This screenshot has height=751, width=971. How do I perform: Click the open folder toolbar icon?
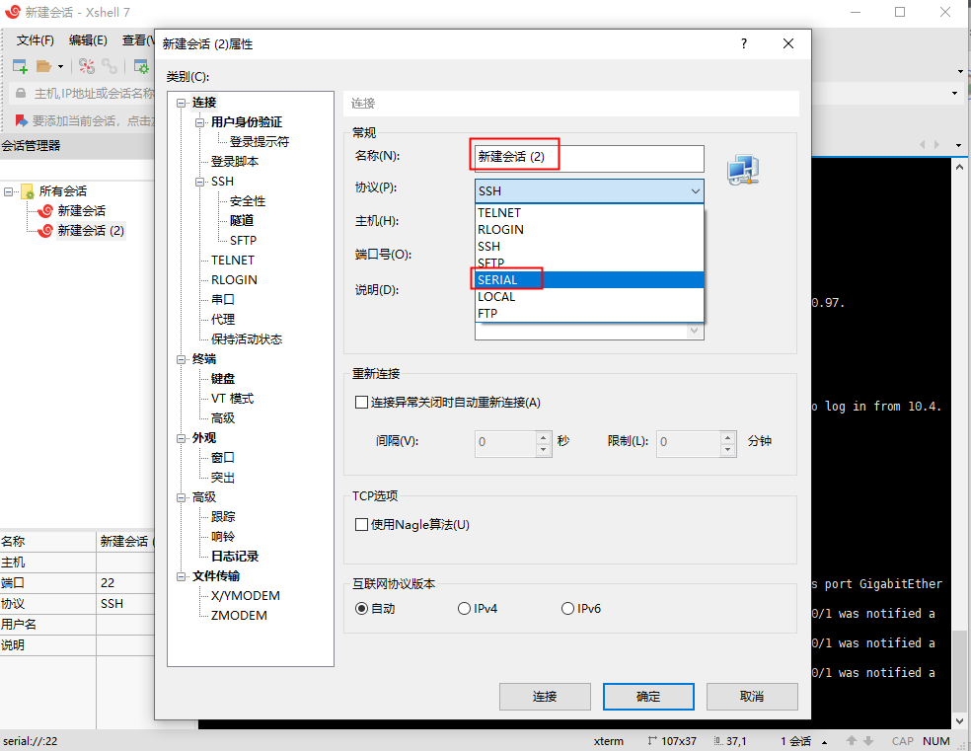click(x=41, y=65)
